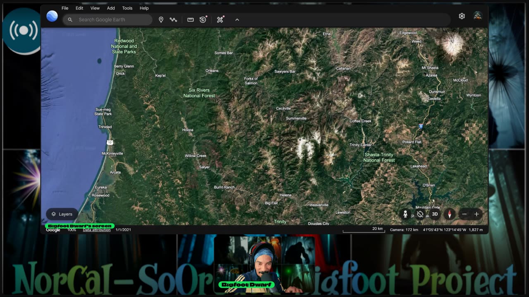Open the Add menu
Viewport: 529px width, 297px height.
click(x=111, y=8)
